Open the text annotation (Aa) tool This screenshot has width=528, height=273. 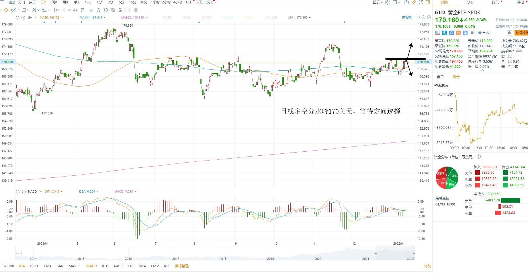[x=75, y=10]
